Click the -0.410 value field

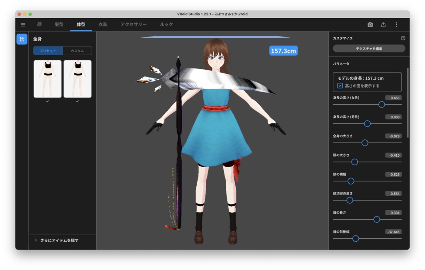coord(393,155)
